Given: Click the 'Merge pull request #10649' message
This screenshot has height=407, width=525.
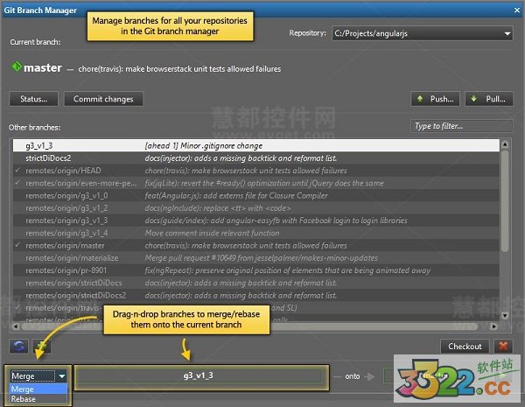Looking at the screenshot, I should (261, 258).
